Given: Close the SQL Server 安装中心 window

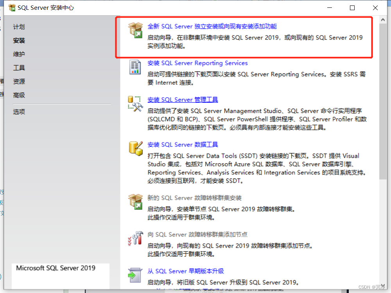Looking at the screenshot, I should (x=375, y=8).
